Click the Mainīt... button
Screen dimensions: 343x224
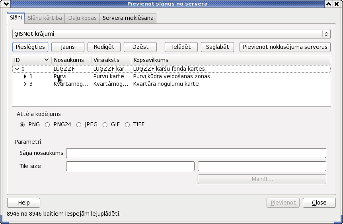[262, 179]
